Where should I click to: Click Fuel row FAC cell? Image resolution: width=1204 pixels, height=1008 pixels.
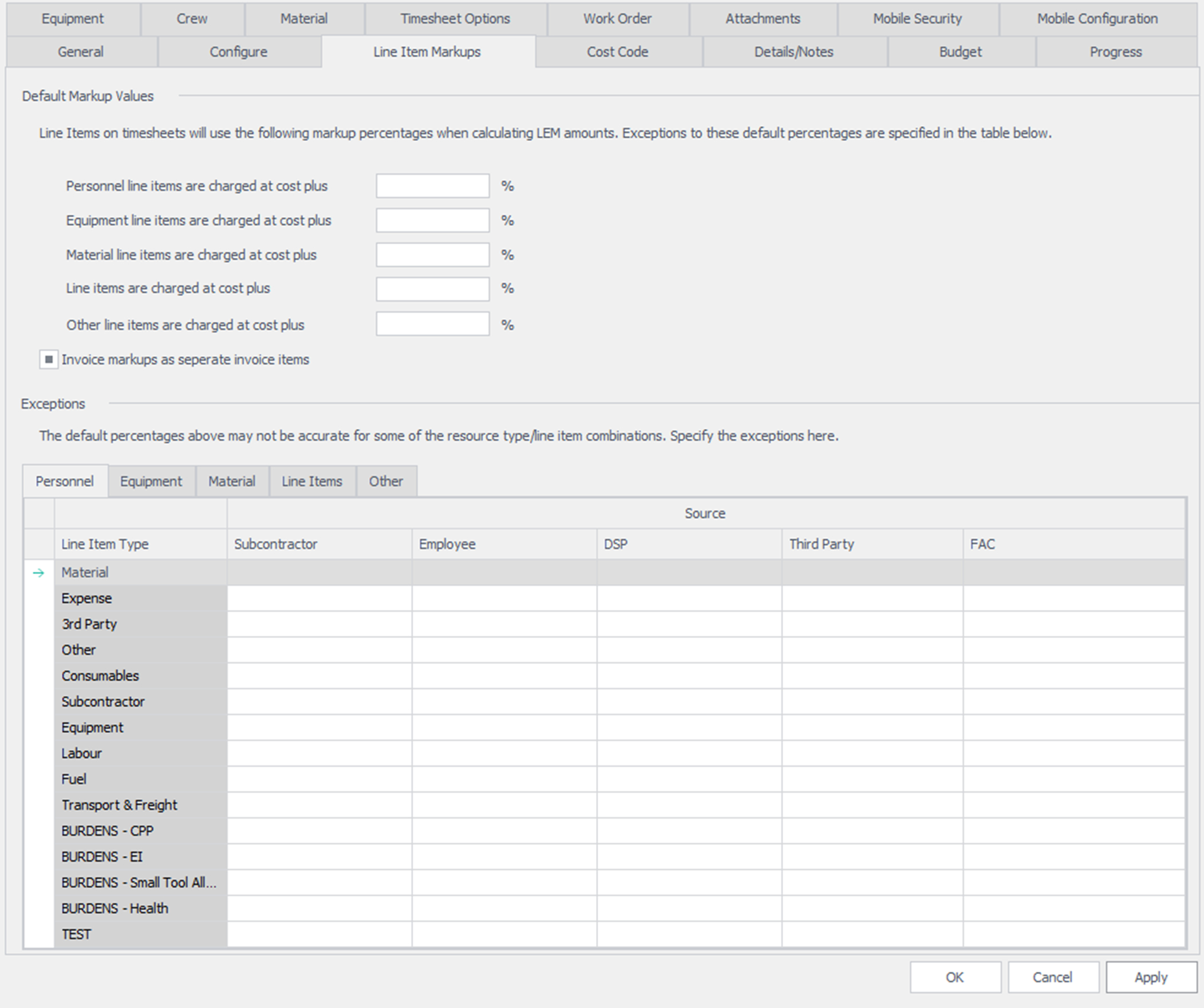pos(1073,779)
